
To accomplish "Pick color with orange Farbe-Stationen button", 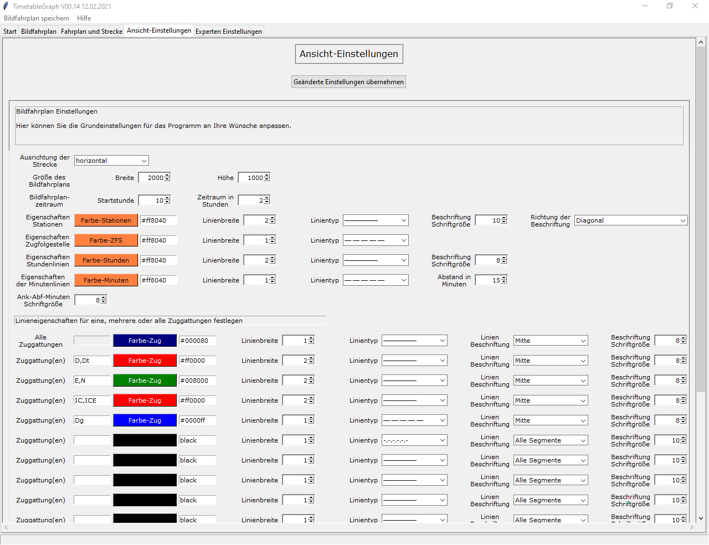I will tap(106, 220).
